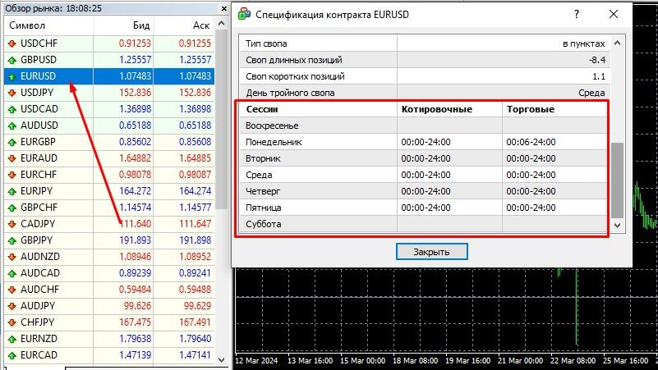Select the EURUSD symbol row
Image resolution: width=658 pixels, height=370 pixels.
pyautogui.click(x=109, y=76)
